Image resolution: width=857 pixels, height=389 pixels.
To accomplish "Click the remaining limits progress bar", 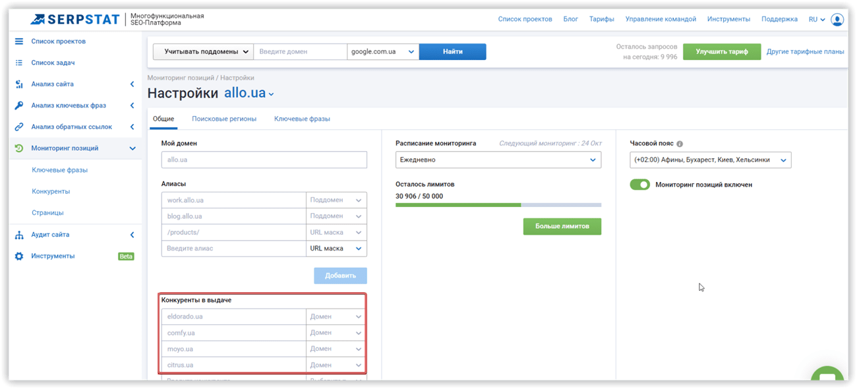I will pos(498,205).
